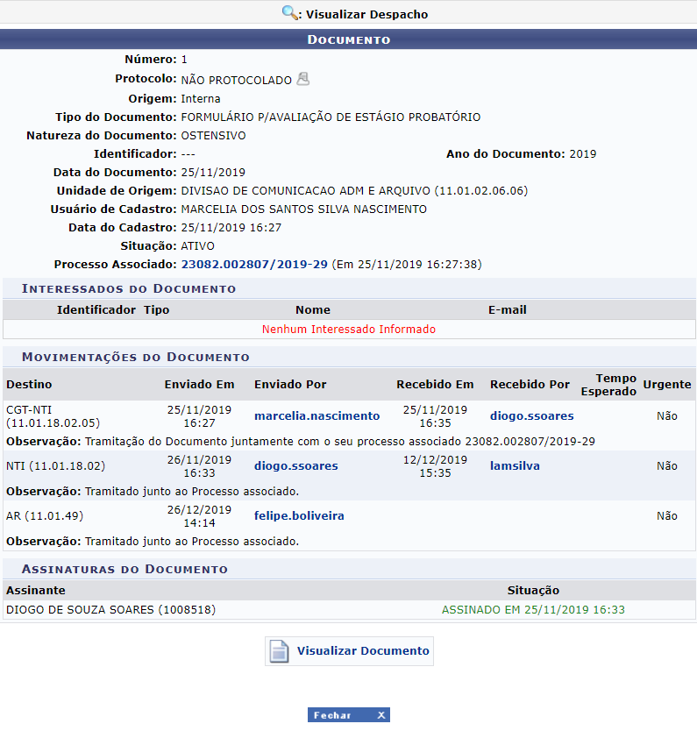Viewport: 697px width, 738px height.
Task: Select the Urgente column header
Action: (x=667, y=385)
